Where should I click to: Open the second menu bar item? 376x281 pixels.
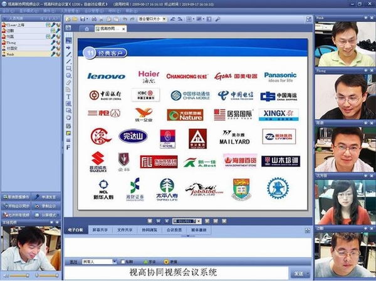[29, 11]
